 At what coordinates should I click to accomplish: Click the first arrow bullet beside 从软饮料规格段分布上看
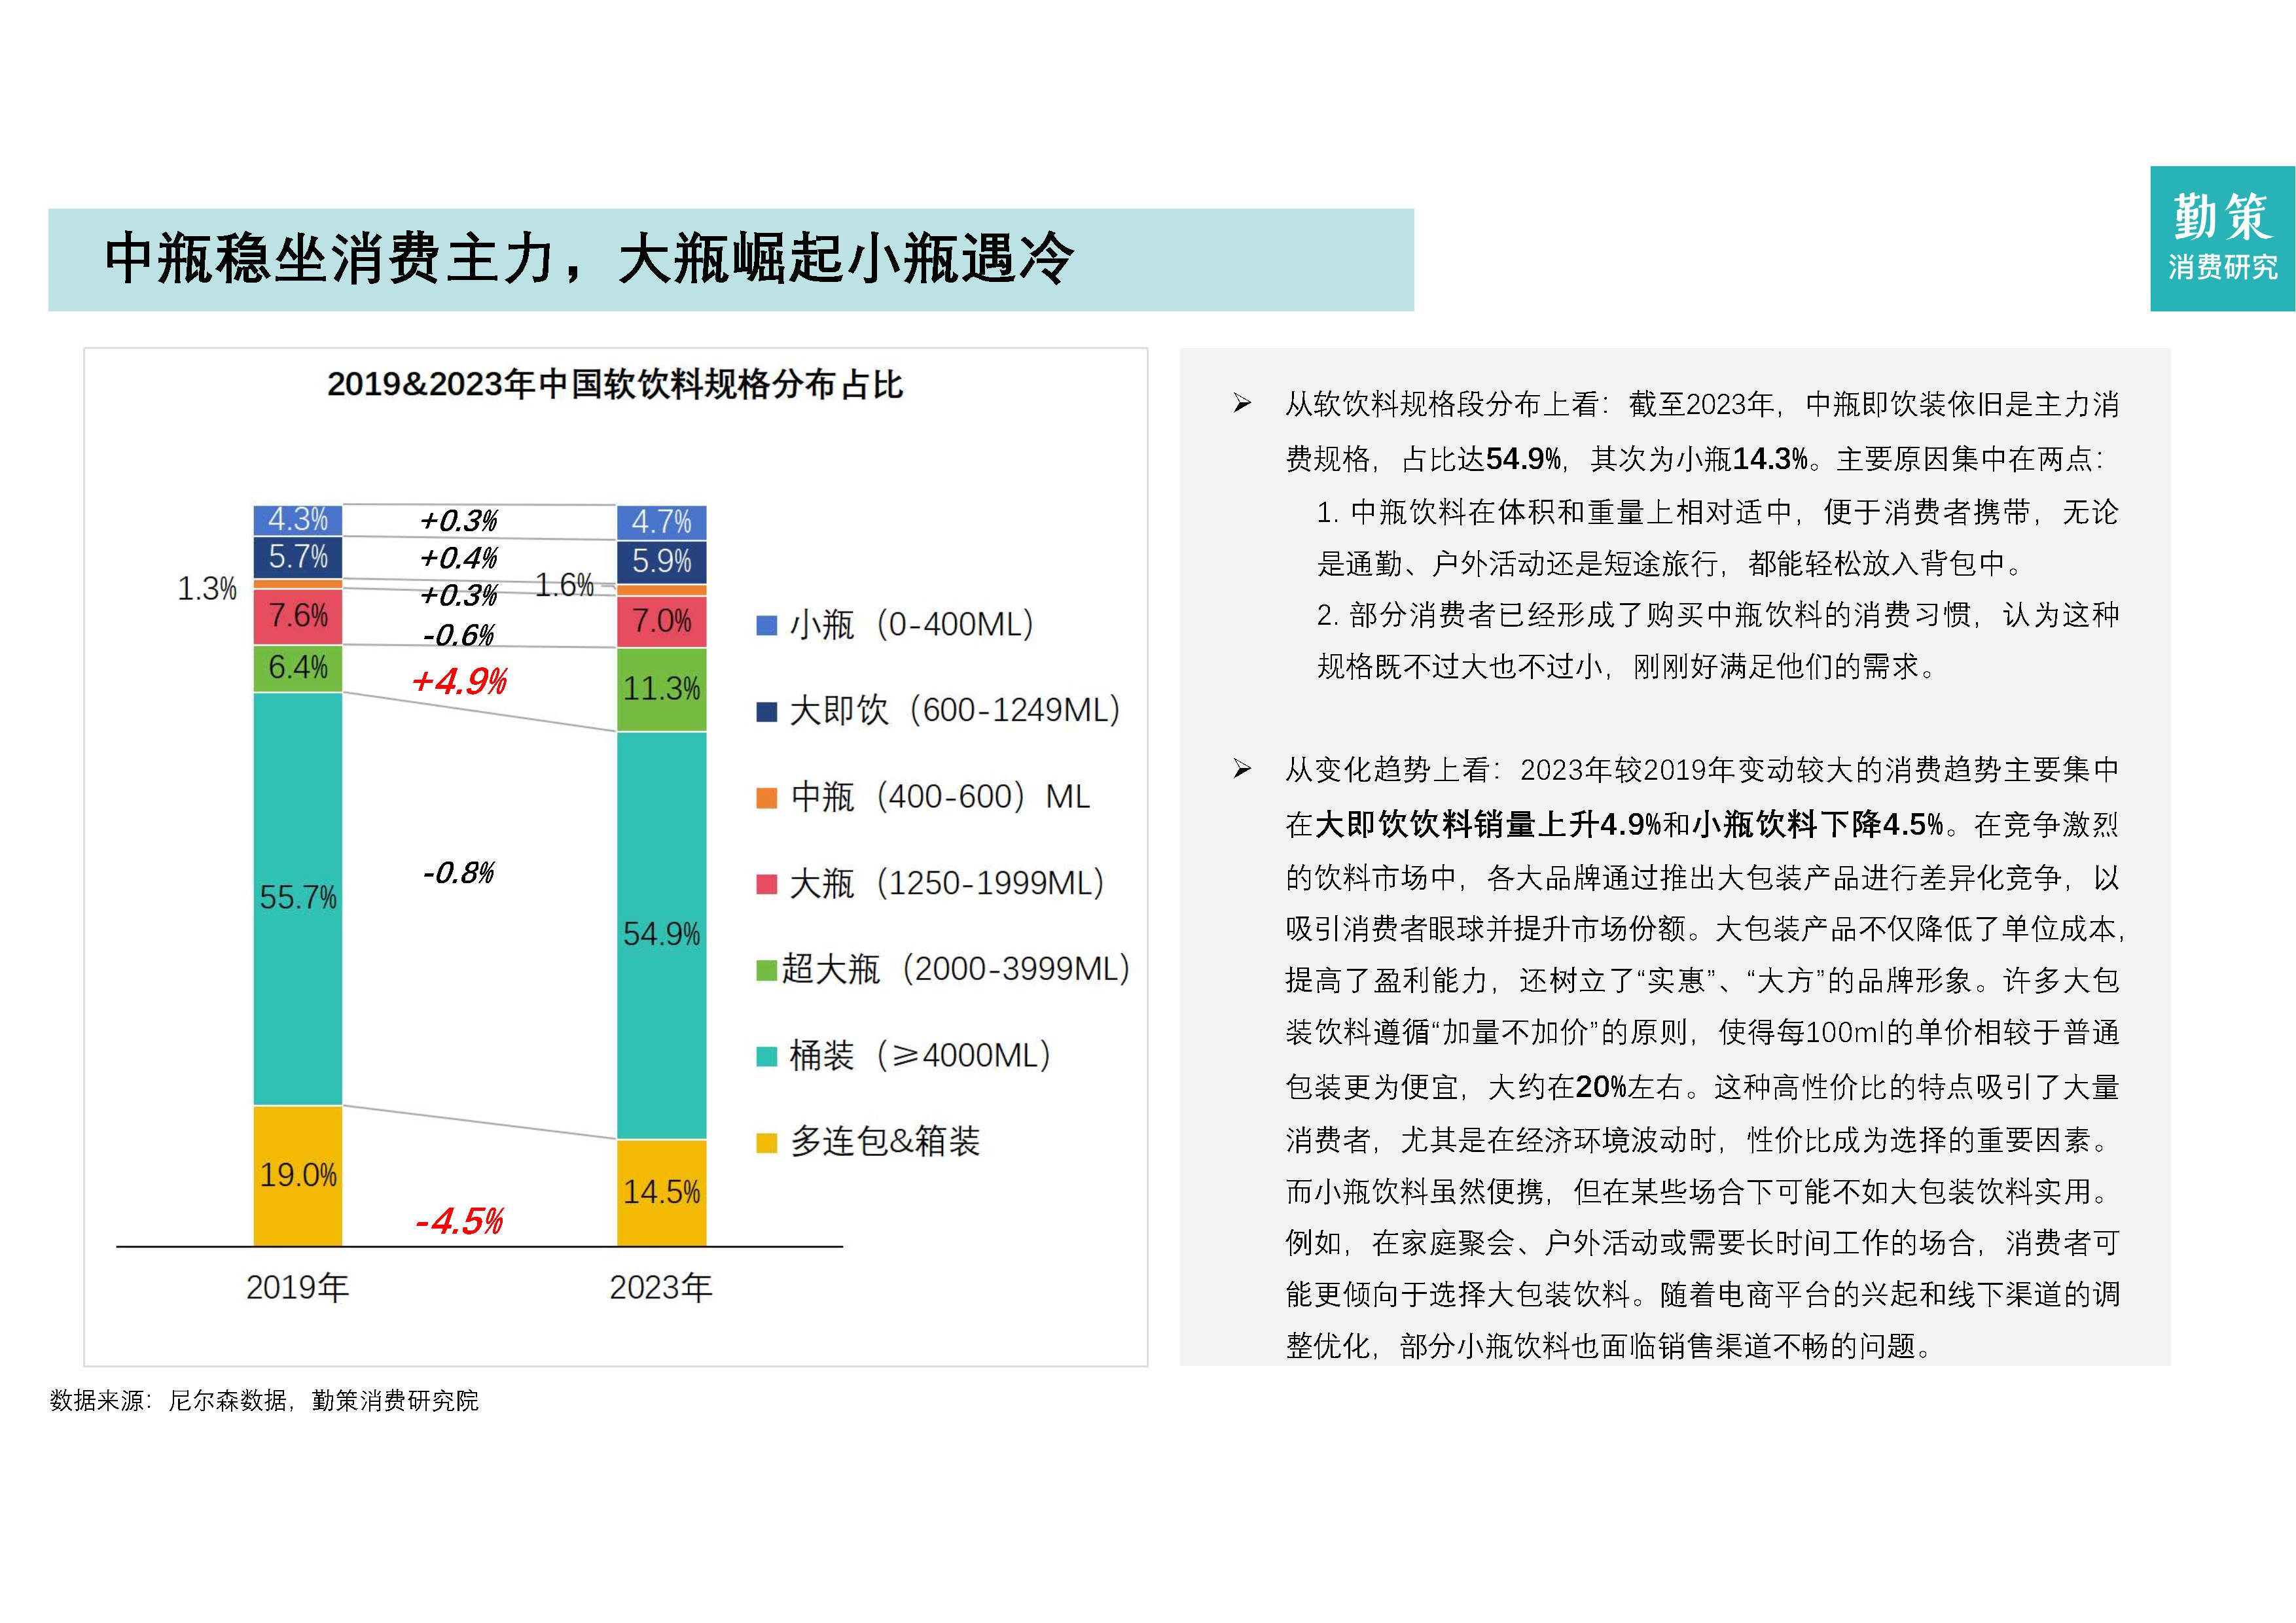(x=1242, y=404)
